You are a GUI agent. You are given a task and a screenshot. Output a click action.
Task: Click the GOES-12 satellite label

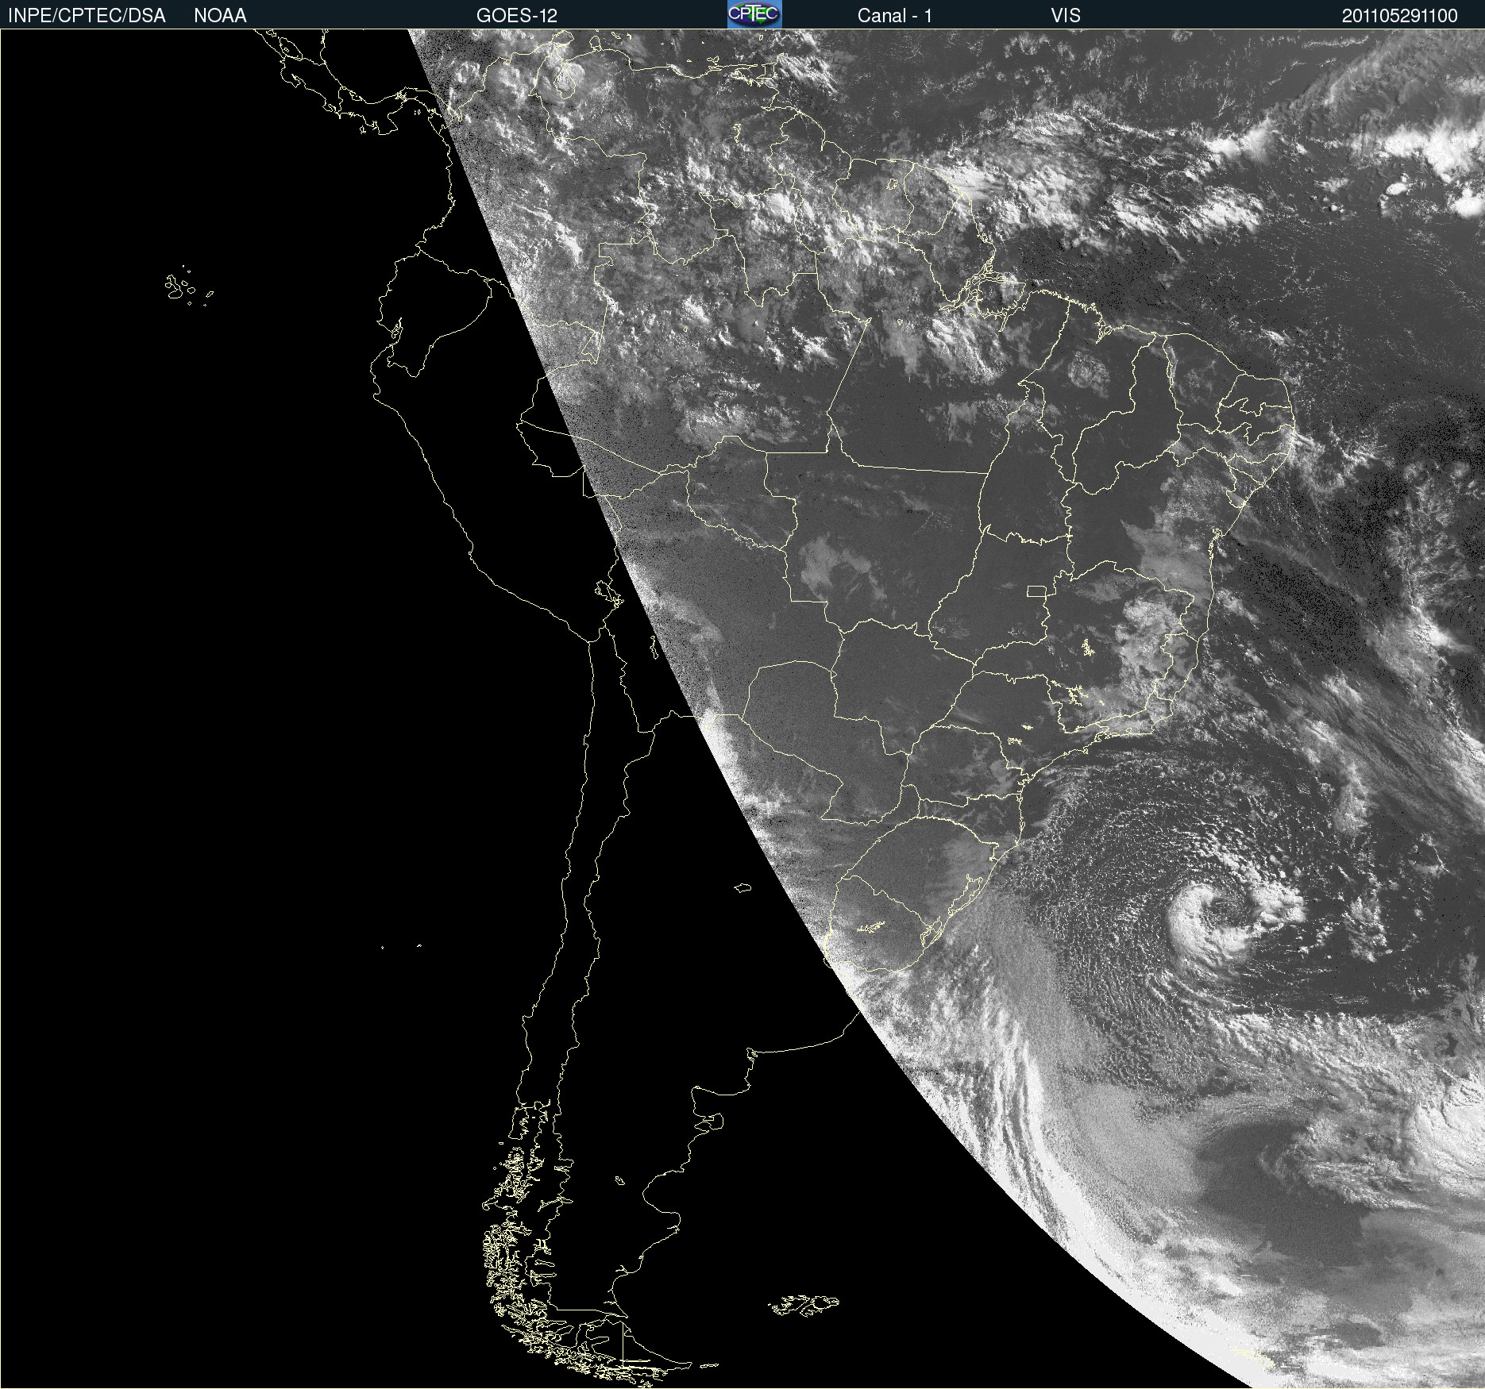[x=517, y=16]
